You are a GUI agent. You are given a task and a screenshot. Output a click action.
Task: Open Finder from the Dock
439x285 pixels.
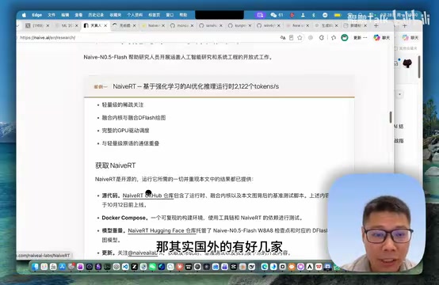click(36, 267)
